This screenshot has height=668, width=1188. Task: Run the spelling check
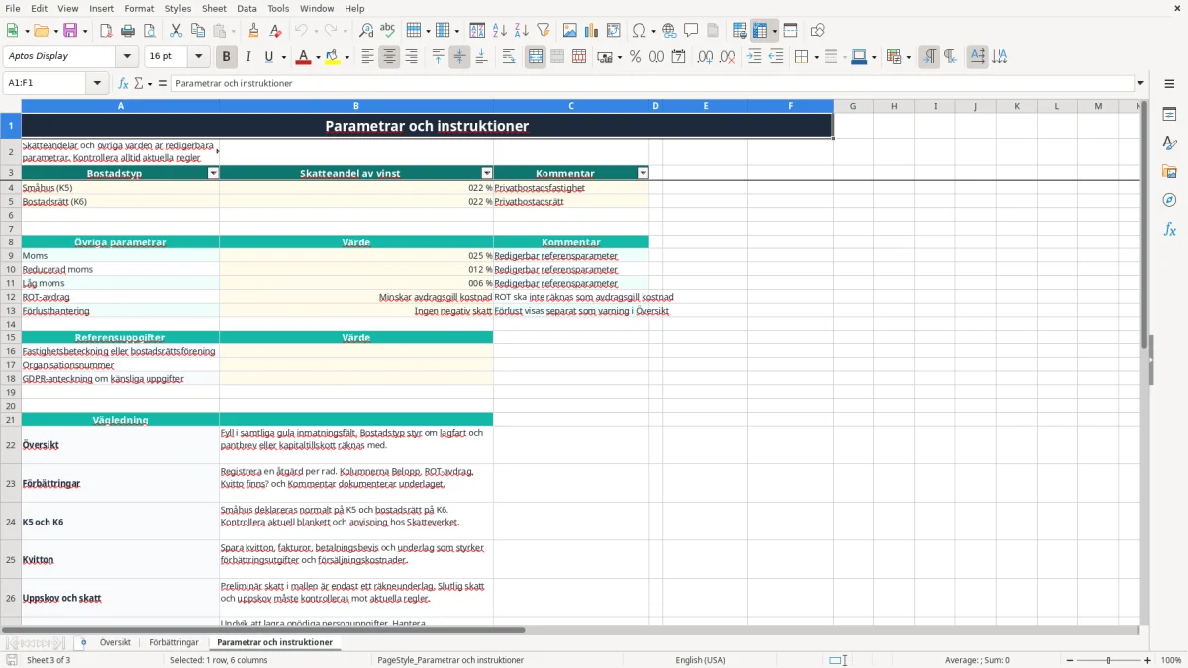point(388,31)
